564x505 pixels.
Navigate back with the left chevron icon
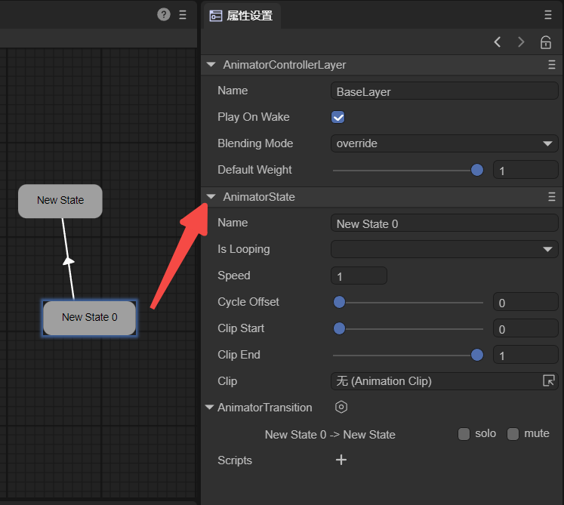tap(498, 42)
